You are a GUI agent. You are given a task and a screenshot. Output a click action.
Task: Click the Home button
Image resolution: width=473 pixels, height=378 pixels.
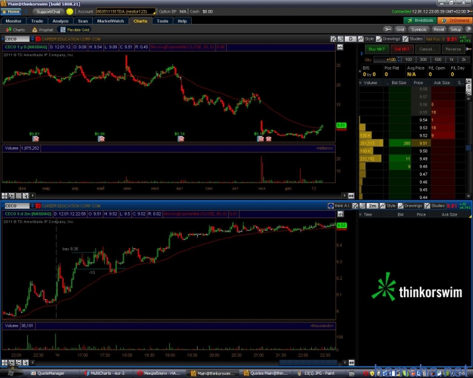[x=11, y=11]
